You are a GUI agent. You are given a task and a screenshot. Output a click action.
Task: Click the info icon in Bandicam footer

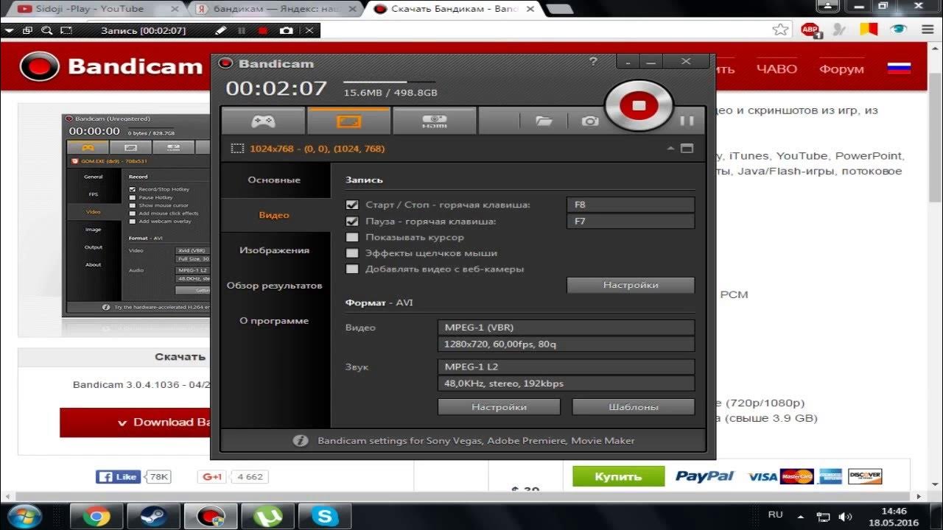[300, 441]
